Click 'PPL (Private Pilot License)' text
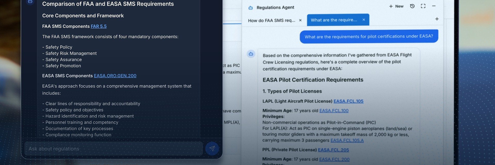495x165 pixels. 290,150
